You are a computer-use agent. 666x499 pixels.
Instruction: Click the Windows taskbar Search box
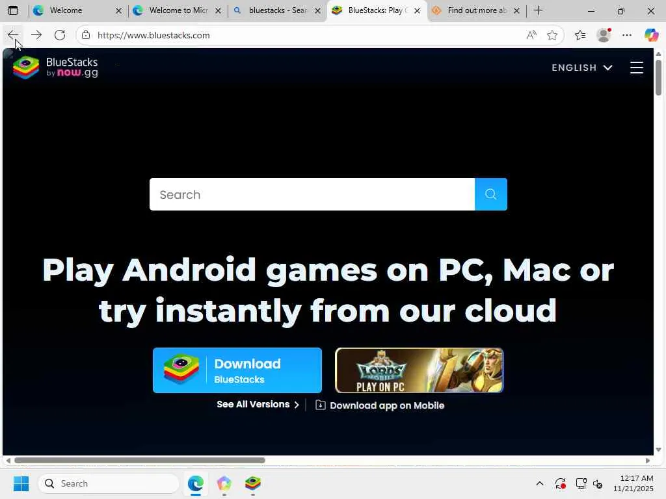click(x=109, y=483)
